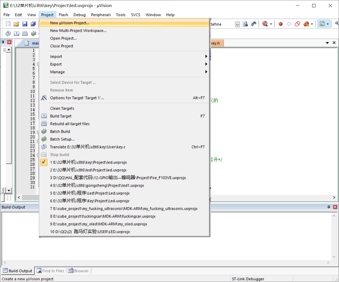The image size is (339, 282).
Task: Click the Disable all breakpoints icon
Action: coord(297,24)
